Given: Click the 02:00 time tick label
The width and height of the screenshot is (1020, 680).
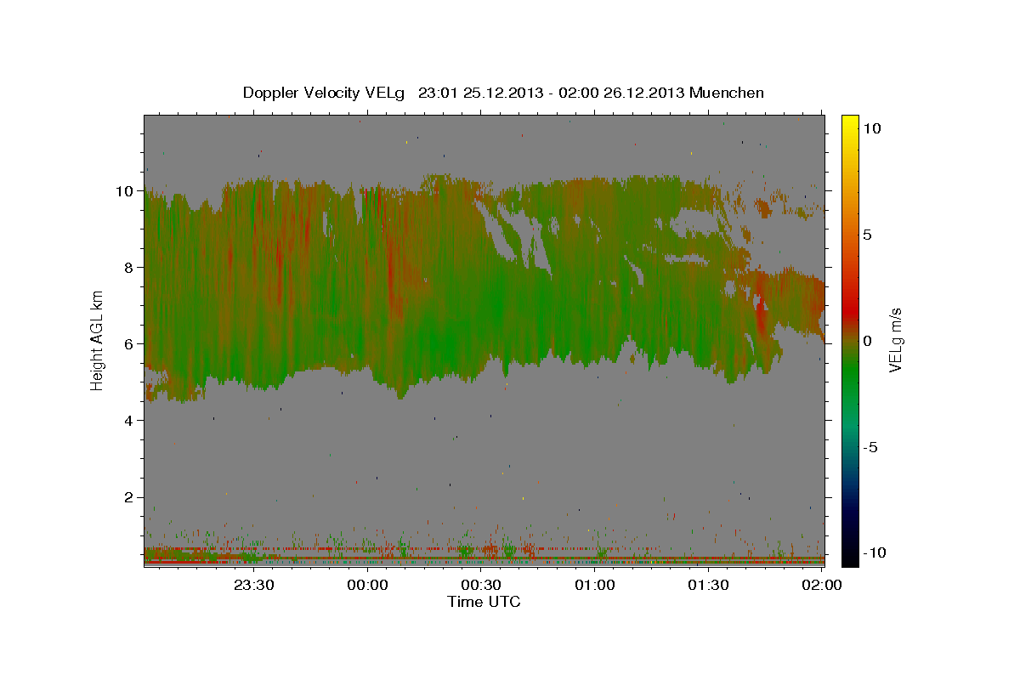Looking at the screenshot, I should 822,585.
